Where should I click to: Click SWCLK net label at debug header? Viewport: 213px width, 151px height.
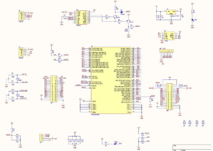tap(48, 135)
